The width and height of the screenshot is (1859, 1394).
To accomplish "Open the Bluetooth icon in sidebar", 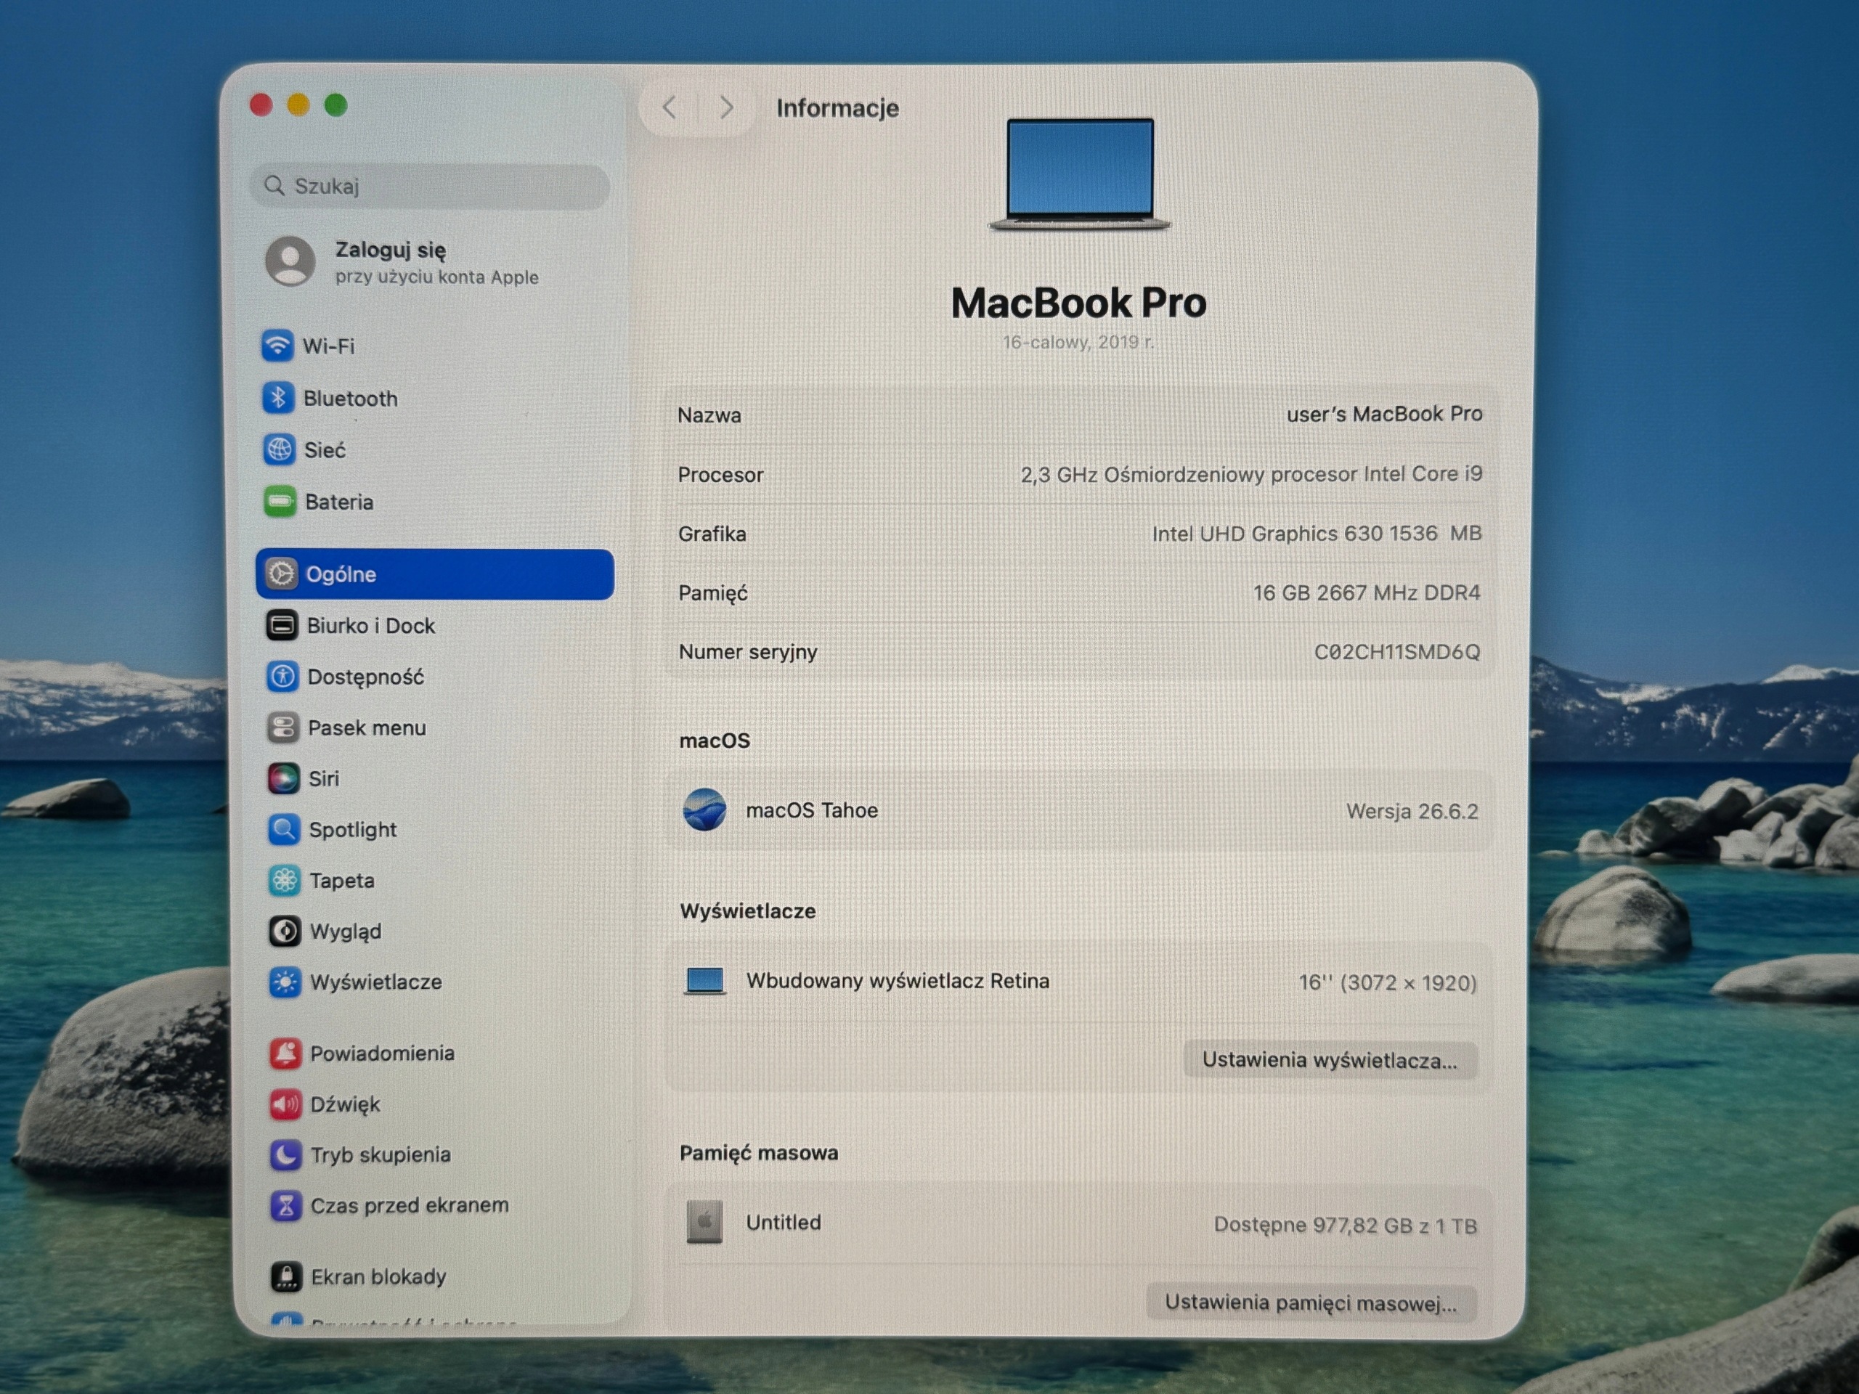I will (278, 397).
